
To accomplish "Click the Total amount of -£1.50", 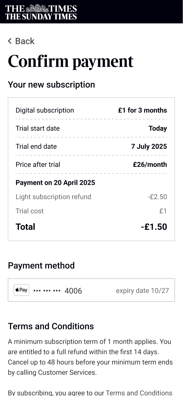I will click(x=154, y=227).
